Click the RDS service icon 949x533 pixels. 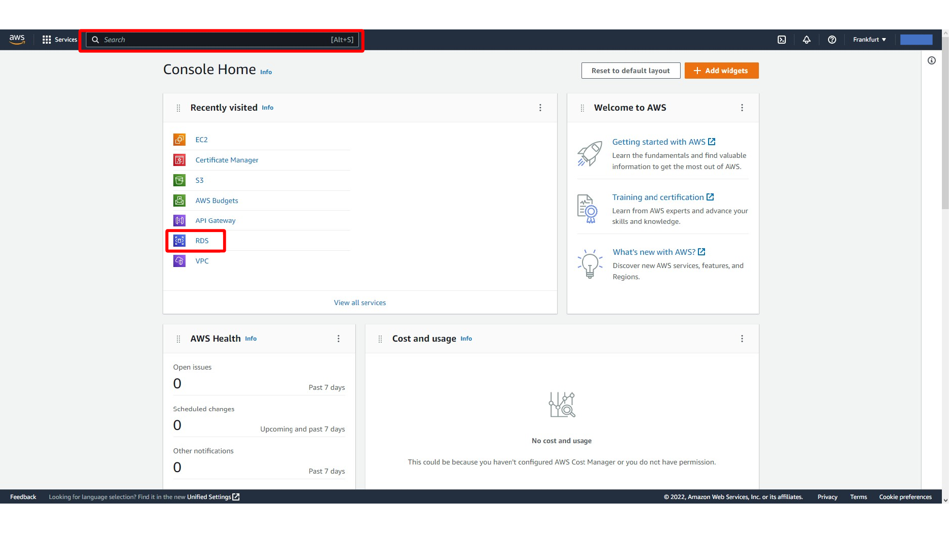179,241
